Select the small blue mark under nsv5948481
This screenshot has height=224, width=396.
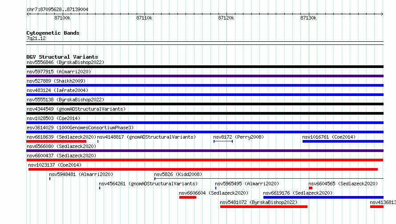[x=50, y=179]
